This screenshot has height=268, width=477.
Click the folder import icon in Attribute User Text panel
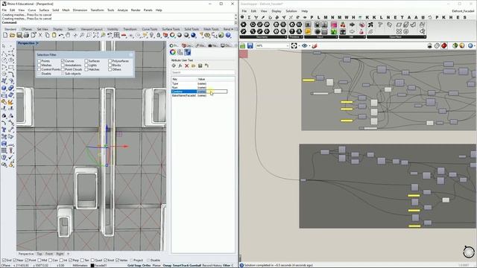click(x=194, y=66)
